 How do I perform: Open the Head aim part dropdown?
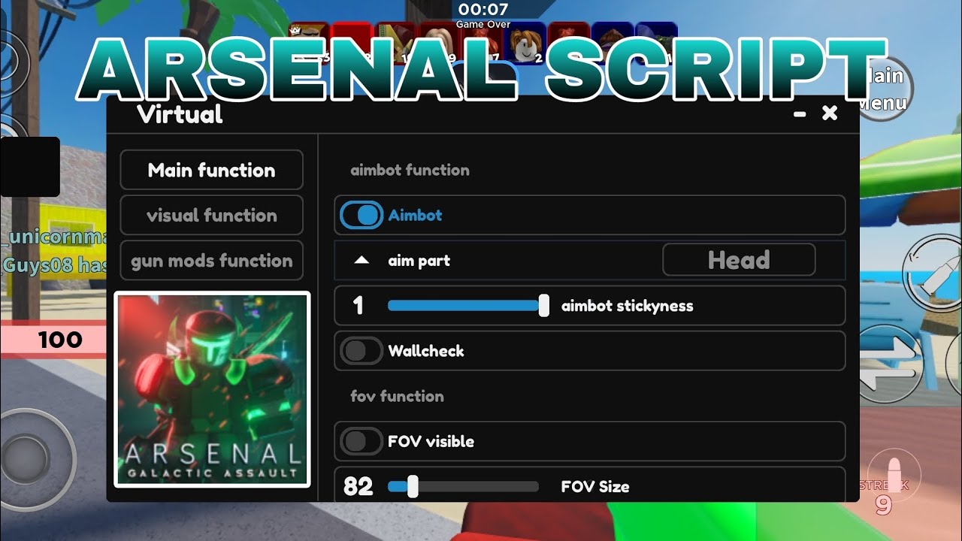pyautogui.click(x=739, y=260)
